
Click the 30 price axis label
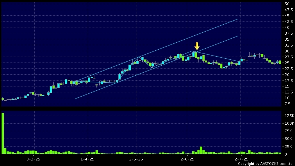coord(287,51)
